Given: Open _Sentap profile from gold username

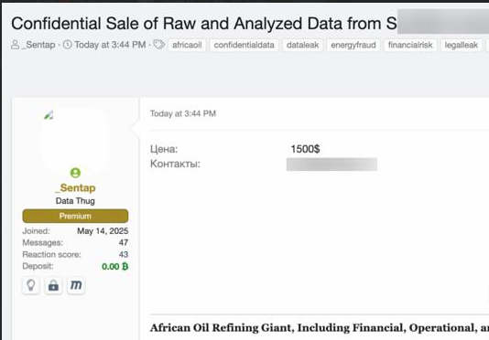Looking at the screenshot, I should point(75,187).
